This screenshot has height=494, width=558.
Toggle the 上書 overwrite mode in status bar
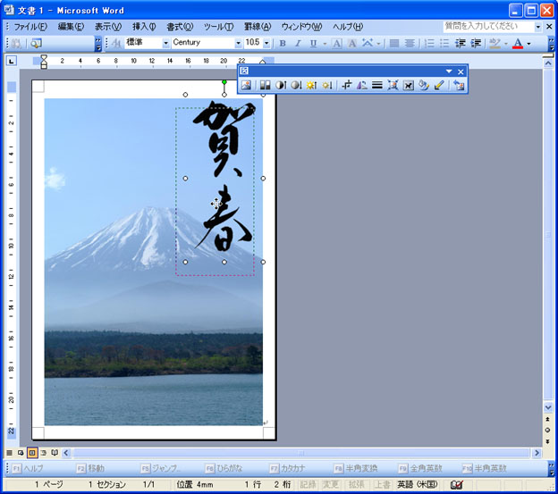[x=381, y=485]
